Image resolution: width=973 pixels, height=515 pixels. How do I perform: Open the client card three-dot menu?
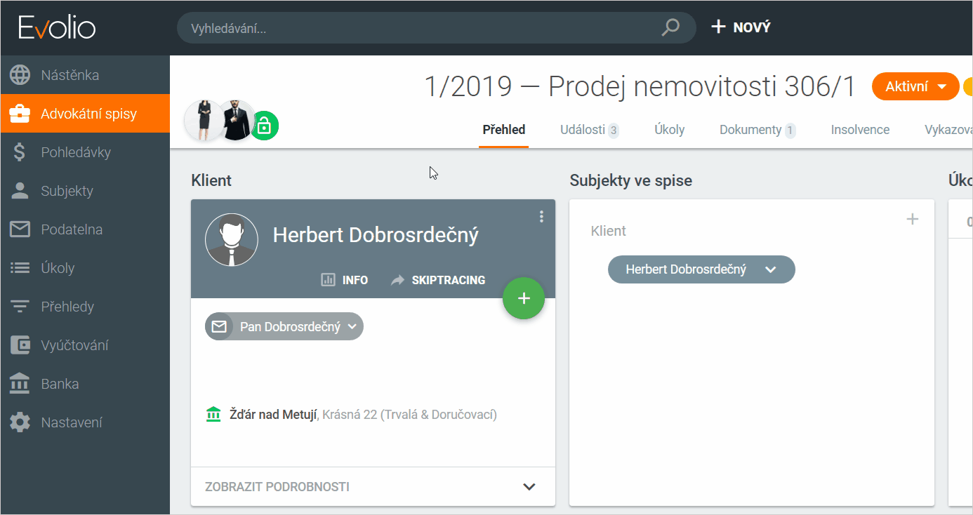[x=541, y=217]
